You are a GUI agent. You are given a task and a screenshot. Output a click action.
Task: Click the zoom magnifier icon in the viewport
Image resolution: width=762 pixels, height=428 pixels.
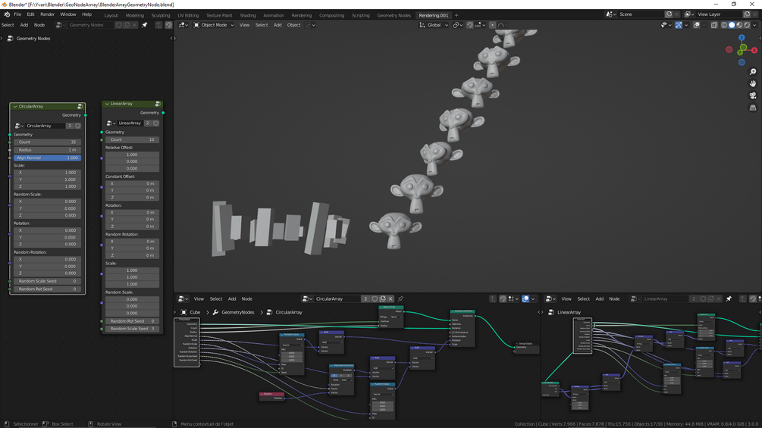(753, 72)
